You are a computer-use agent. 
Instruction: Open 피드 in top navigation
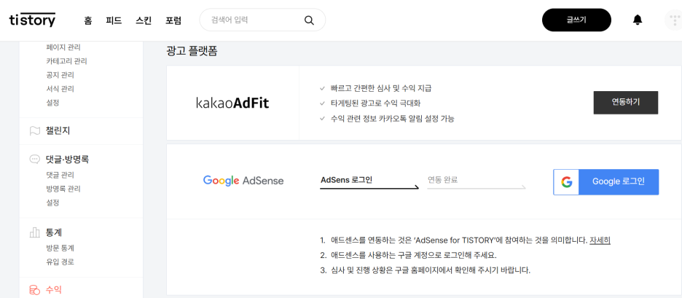coord(114,20)
